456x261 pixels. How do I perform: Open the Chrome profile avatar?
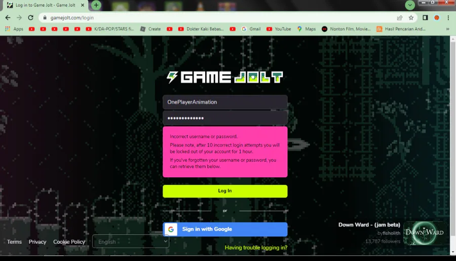tap(437, 18)
